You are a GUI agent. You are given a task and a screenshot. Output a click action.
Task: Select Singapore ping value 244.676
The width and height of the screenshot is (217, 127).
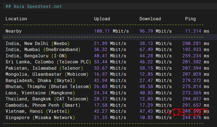coord(192,118)
